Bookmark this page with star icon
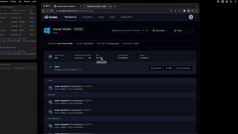The height and width of the screenshot is (134, 238). (x=179, y=11)
